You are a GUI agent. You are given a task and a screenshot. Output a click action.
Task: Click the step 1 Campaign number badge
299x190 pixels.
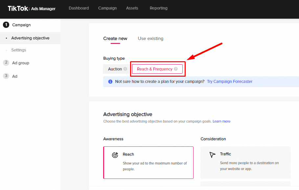point(6,25)
